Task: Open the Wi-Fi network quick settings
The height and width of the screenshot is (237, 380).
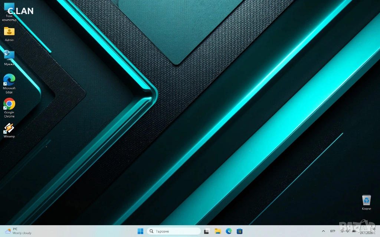Action: pos(342,231)
